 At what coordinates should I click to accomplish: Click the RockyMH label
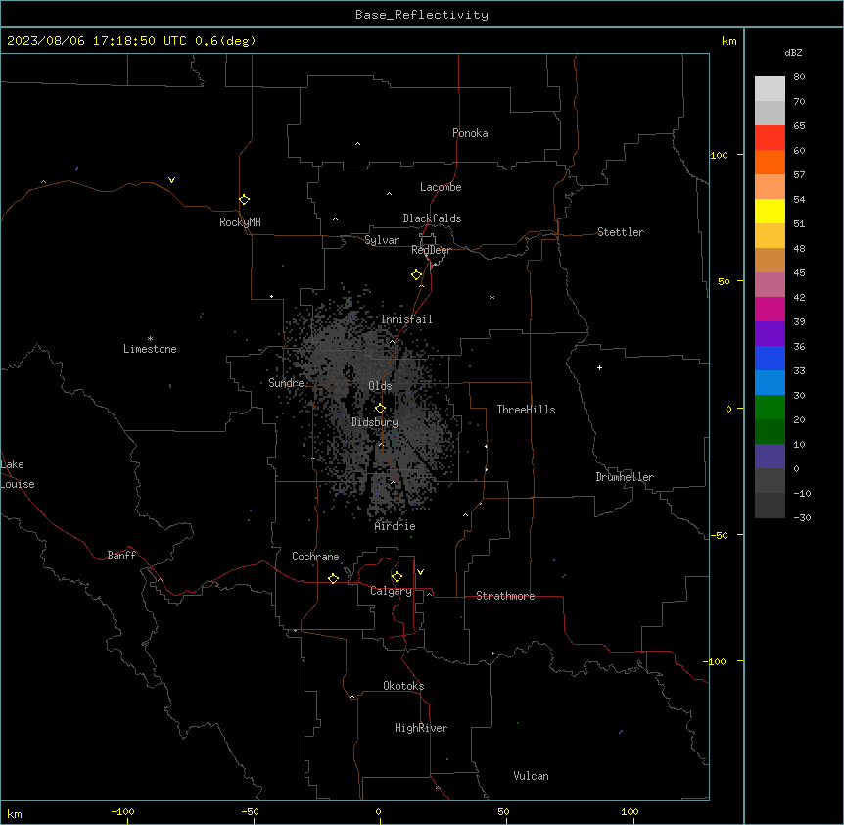click(x=240, y=222)
